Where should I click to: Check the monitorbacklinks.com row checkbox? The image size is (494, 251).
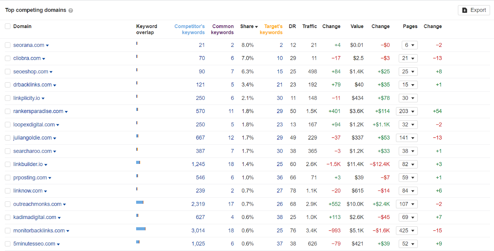tap(8, 231)
